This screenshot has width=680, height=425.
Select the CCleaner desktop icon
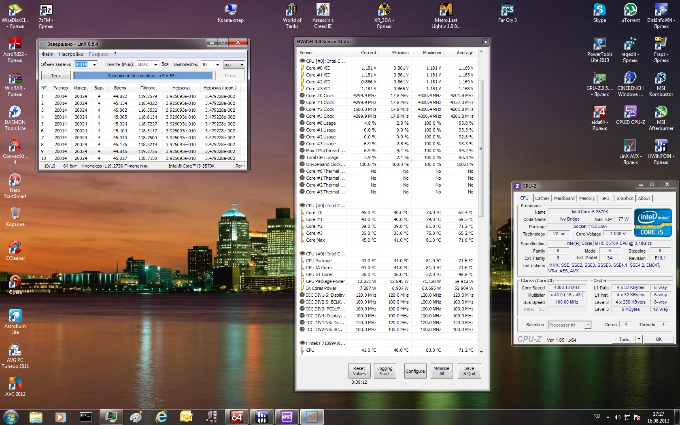[15, 251]
